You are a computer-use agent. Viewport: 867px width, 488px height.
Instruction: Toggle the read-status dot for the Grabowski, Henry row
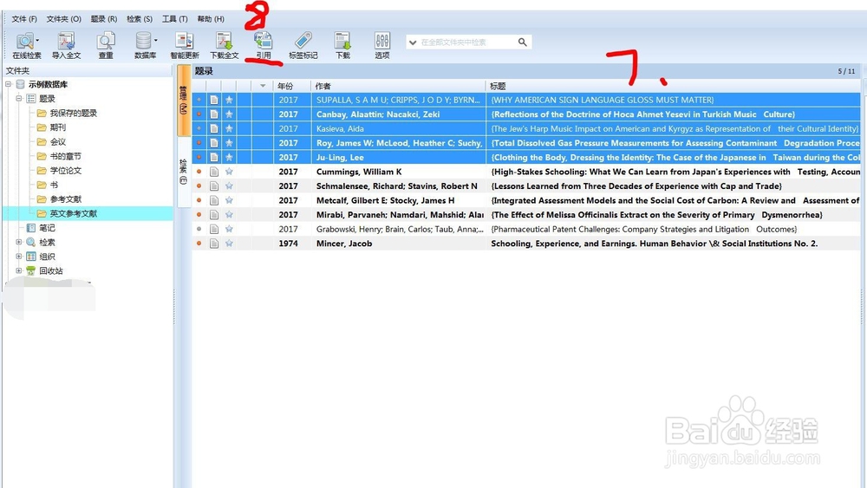199,229
